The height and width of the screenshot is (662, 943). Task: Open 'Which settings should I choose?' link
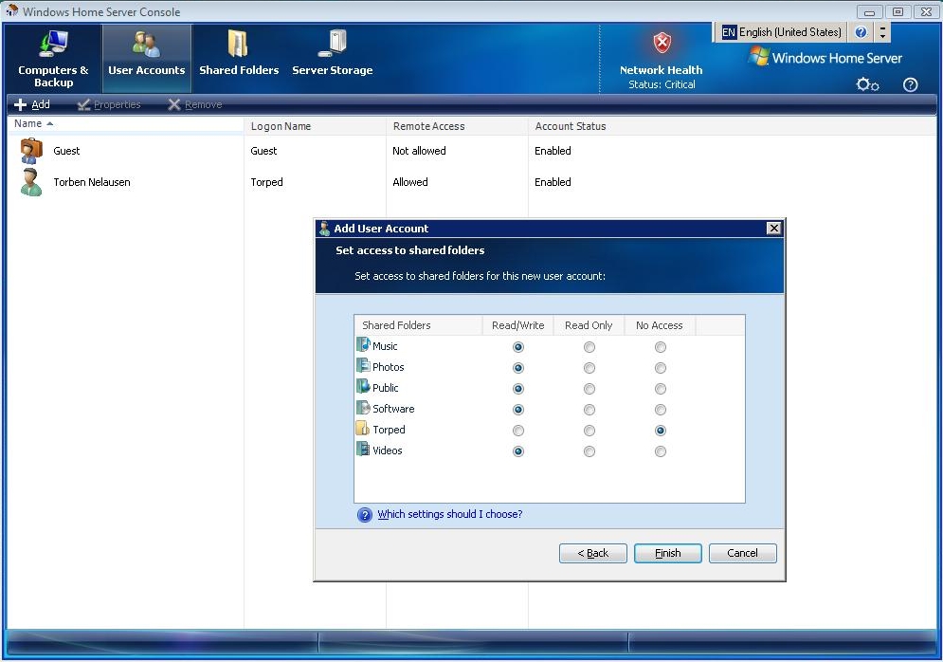pyautogui.click(x=449, y=515)
